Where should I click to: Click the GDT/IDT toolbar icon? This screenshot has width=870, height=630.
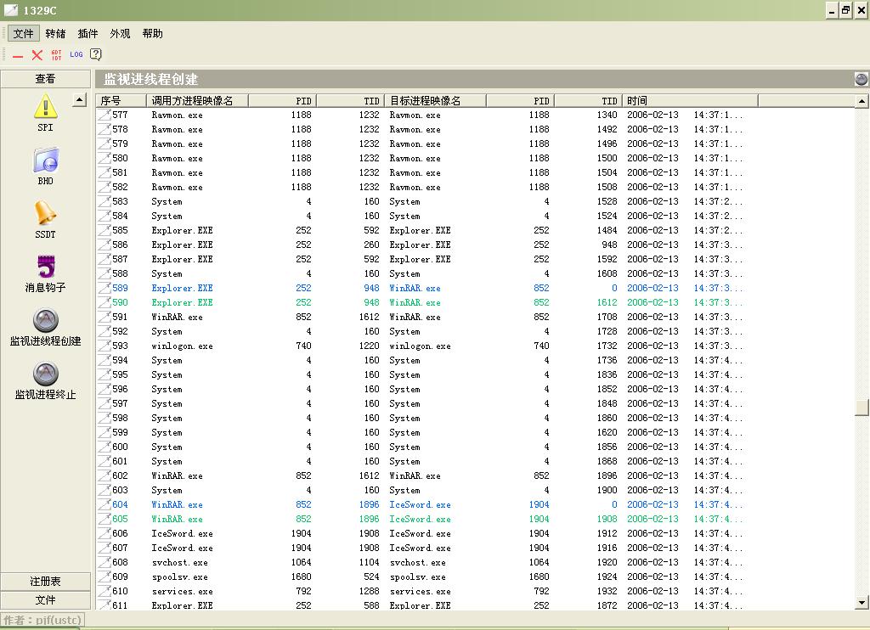pos(56,54)
